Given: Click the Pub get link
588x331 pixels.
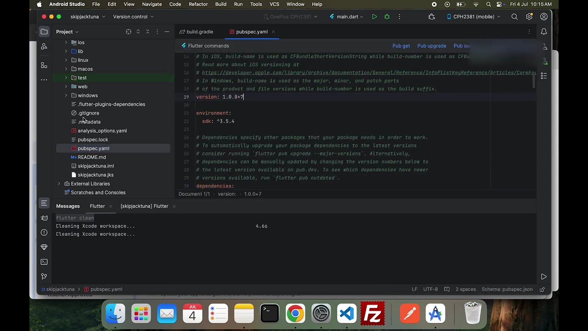Looking at the screenshot, I should (401, 46).
